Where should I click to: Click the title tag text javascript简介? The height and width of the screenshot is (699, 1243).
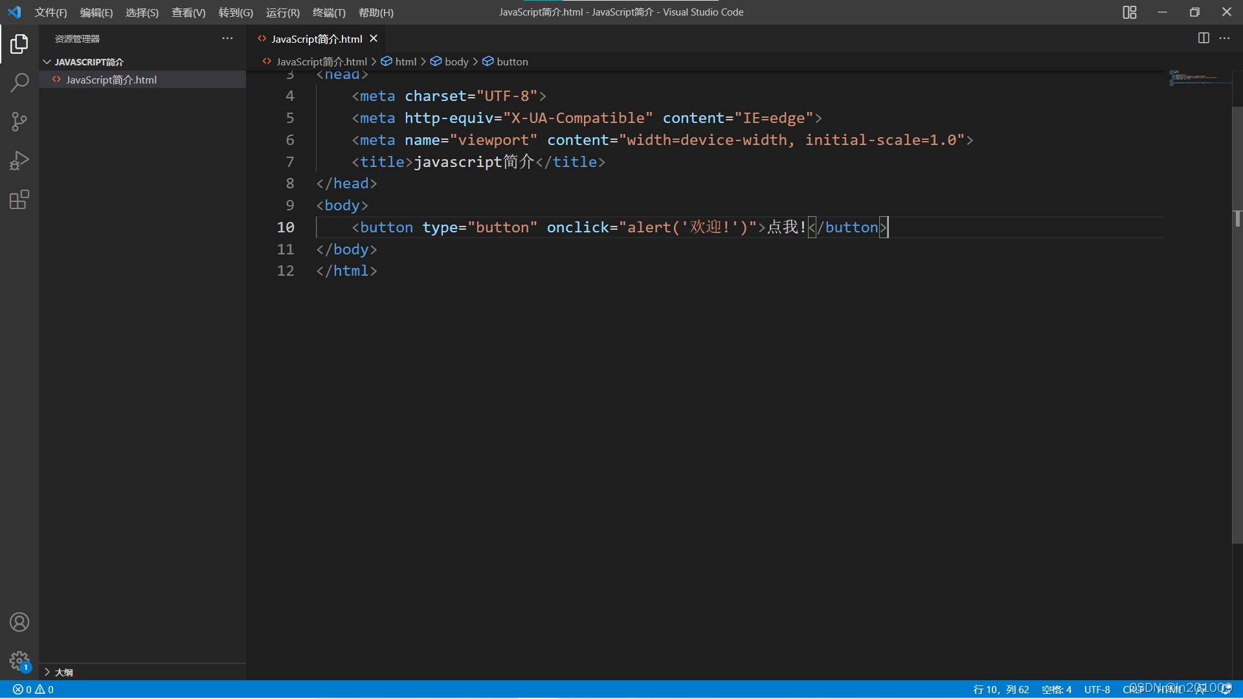click(x=474, y=162)
